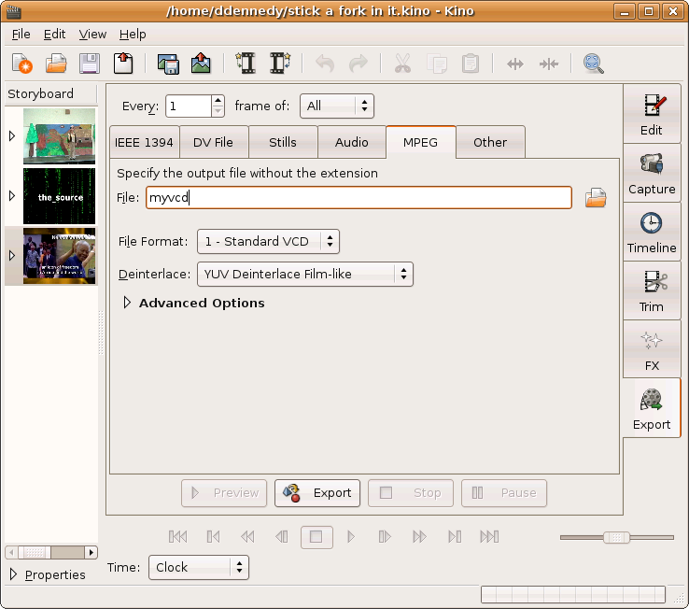Switch to Edit mode in sidebar
Image resolution: width=689 pixels, height=609 pixels.
pyautogui.click(x=652, y=115)
